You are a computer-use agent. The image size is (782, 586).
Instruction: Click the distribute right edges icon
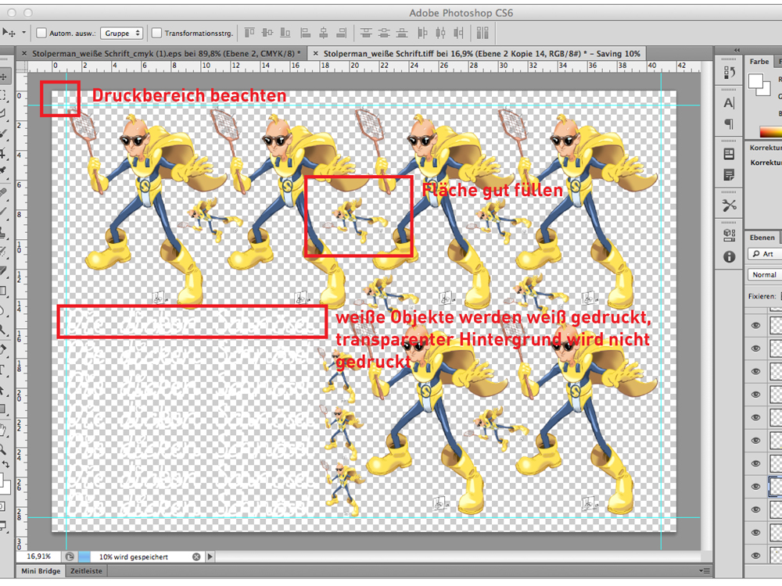pos(458,33)
